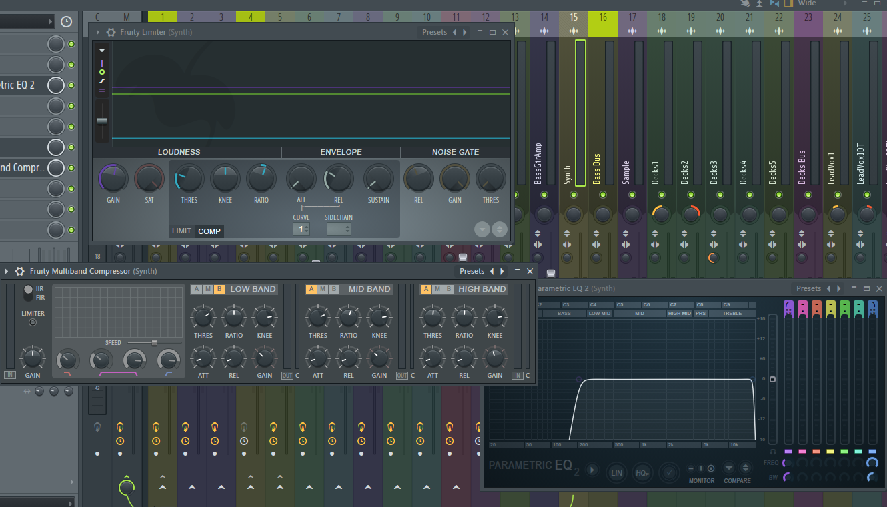Click the Parametric EQ round checkmark button
Screen dimensions: 887x507
(x=669, y=472)
